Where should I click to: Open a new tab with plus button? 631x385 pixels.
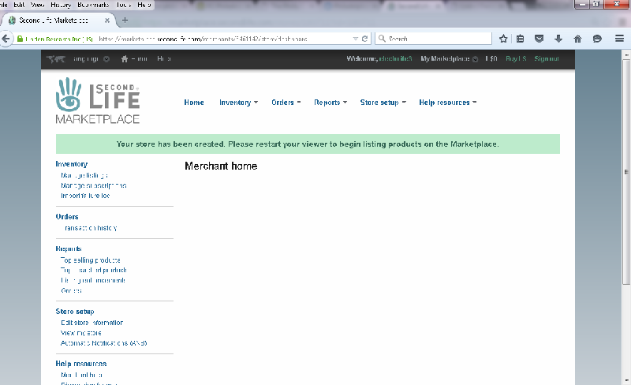coord(125,21)
